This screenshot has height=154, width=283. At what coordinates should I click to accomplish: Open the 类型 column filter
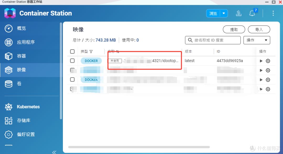click(91, 51)
